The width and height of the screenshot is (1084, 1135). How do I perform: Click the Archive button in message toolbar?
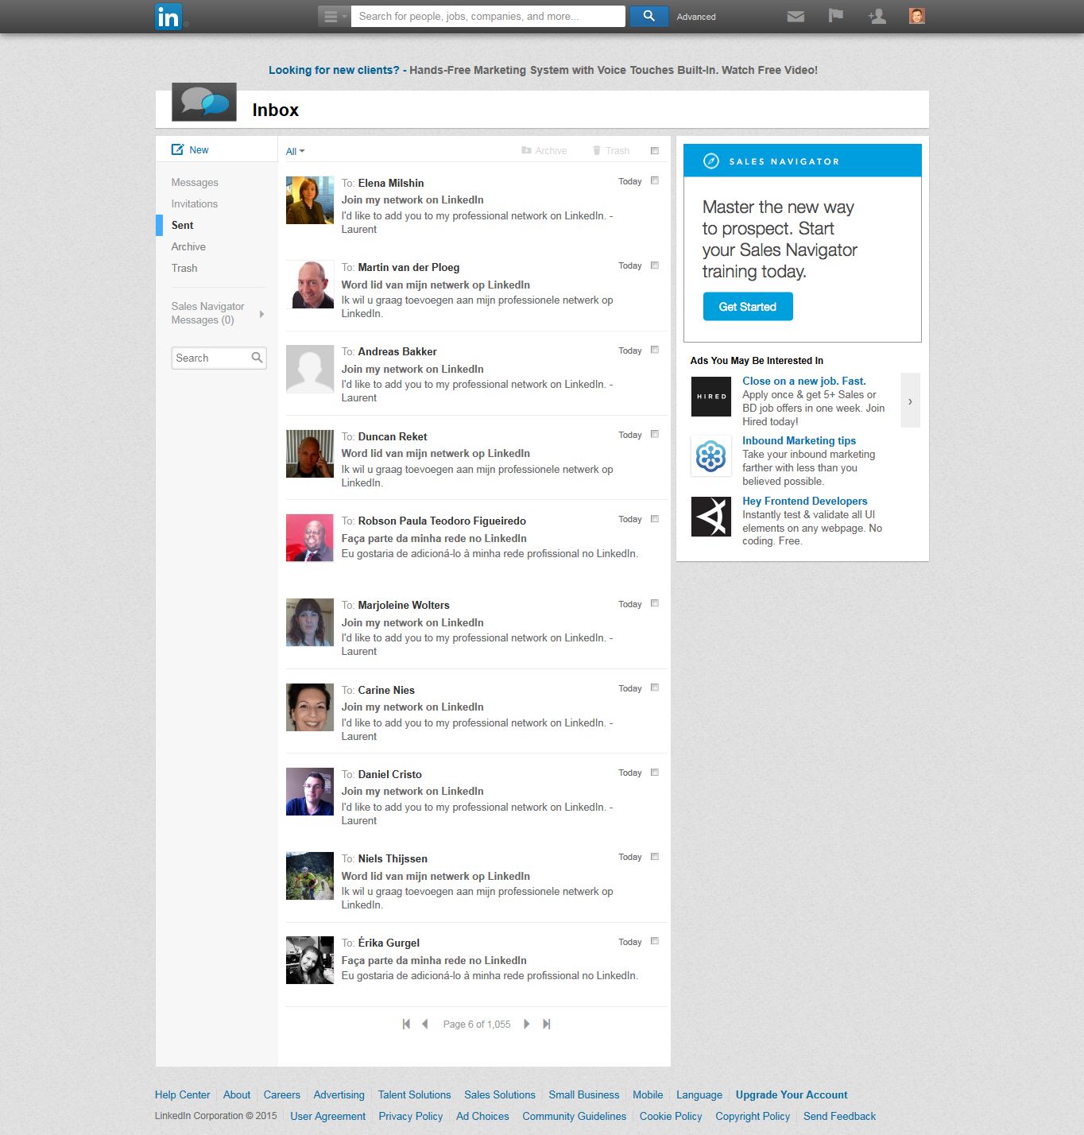tap(544, 151)
